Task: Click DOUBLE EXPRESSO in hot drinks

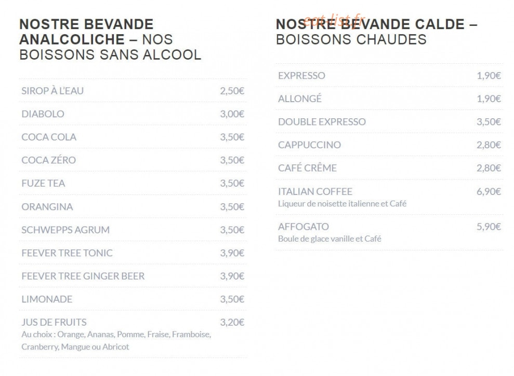Action: click(x=389, y=122)
